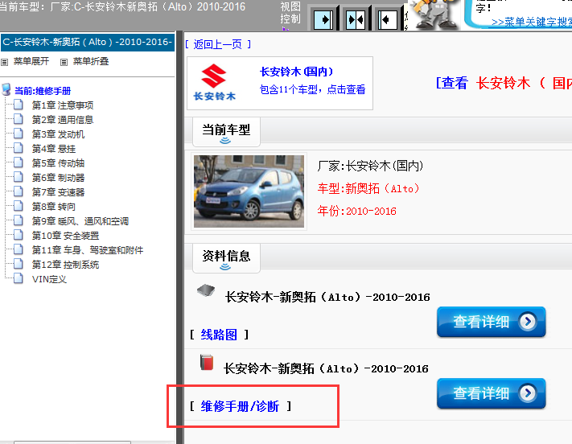
Task: Click the vertical divider between panels
Action: click(x=179, y=237)
